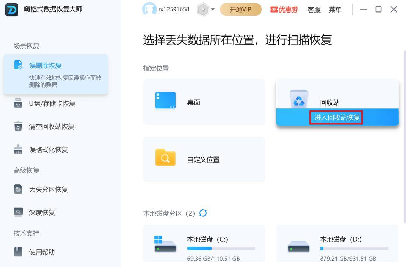The image size is (406, 267).
Task: Select the 深度恢复 deep recovery mode
Action: coord(42,212)
